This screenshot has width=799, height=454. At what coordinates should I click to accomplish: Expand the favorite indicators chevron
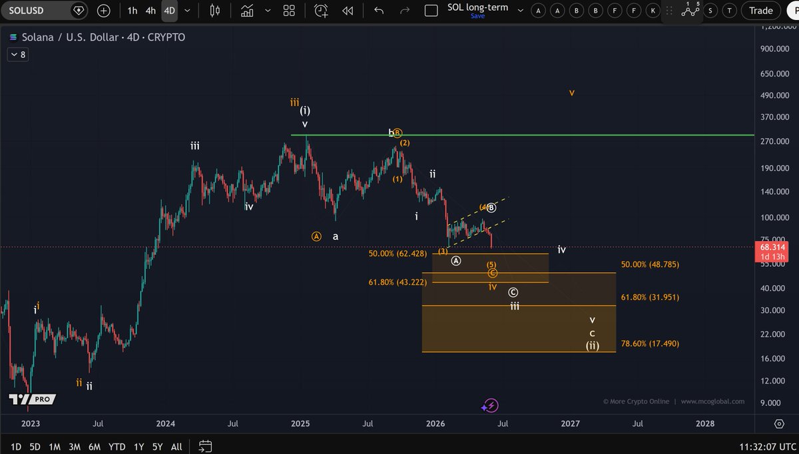(268, 11)
